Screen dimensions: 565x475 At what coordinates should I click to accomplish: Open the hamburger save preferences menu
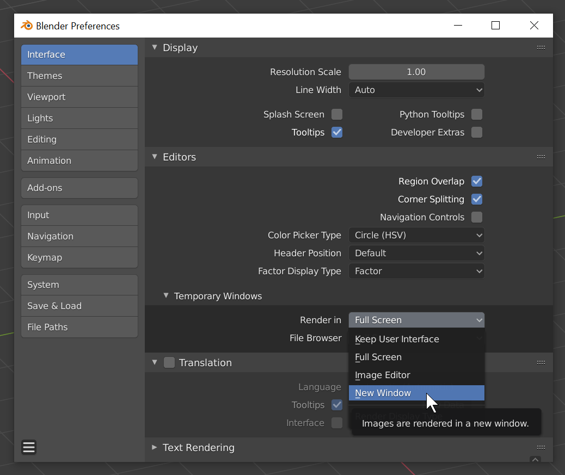click(29, 447)
